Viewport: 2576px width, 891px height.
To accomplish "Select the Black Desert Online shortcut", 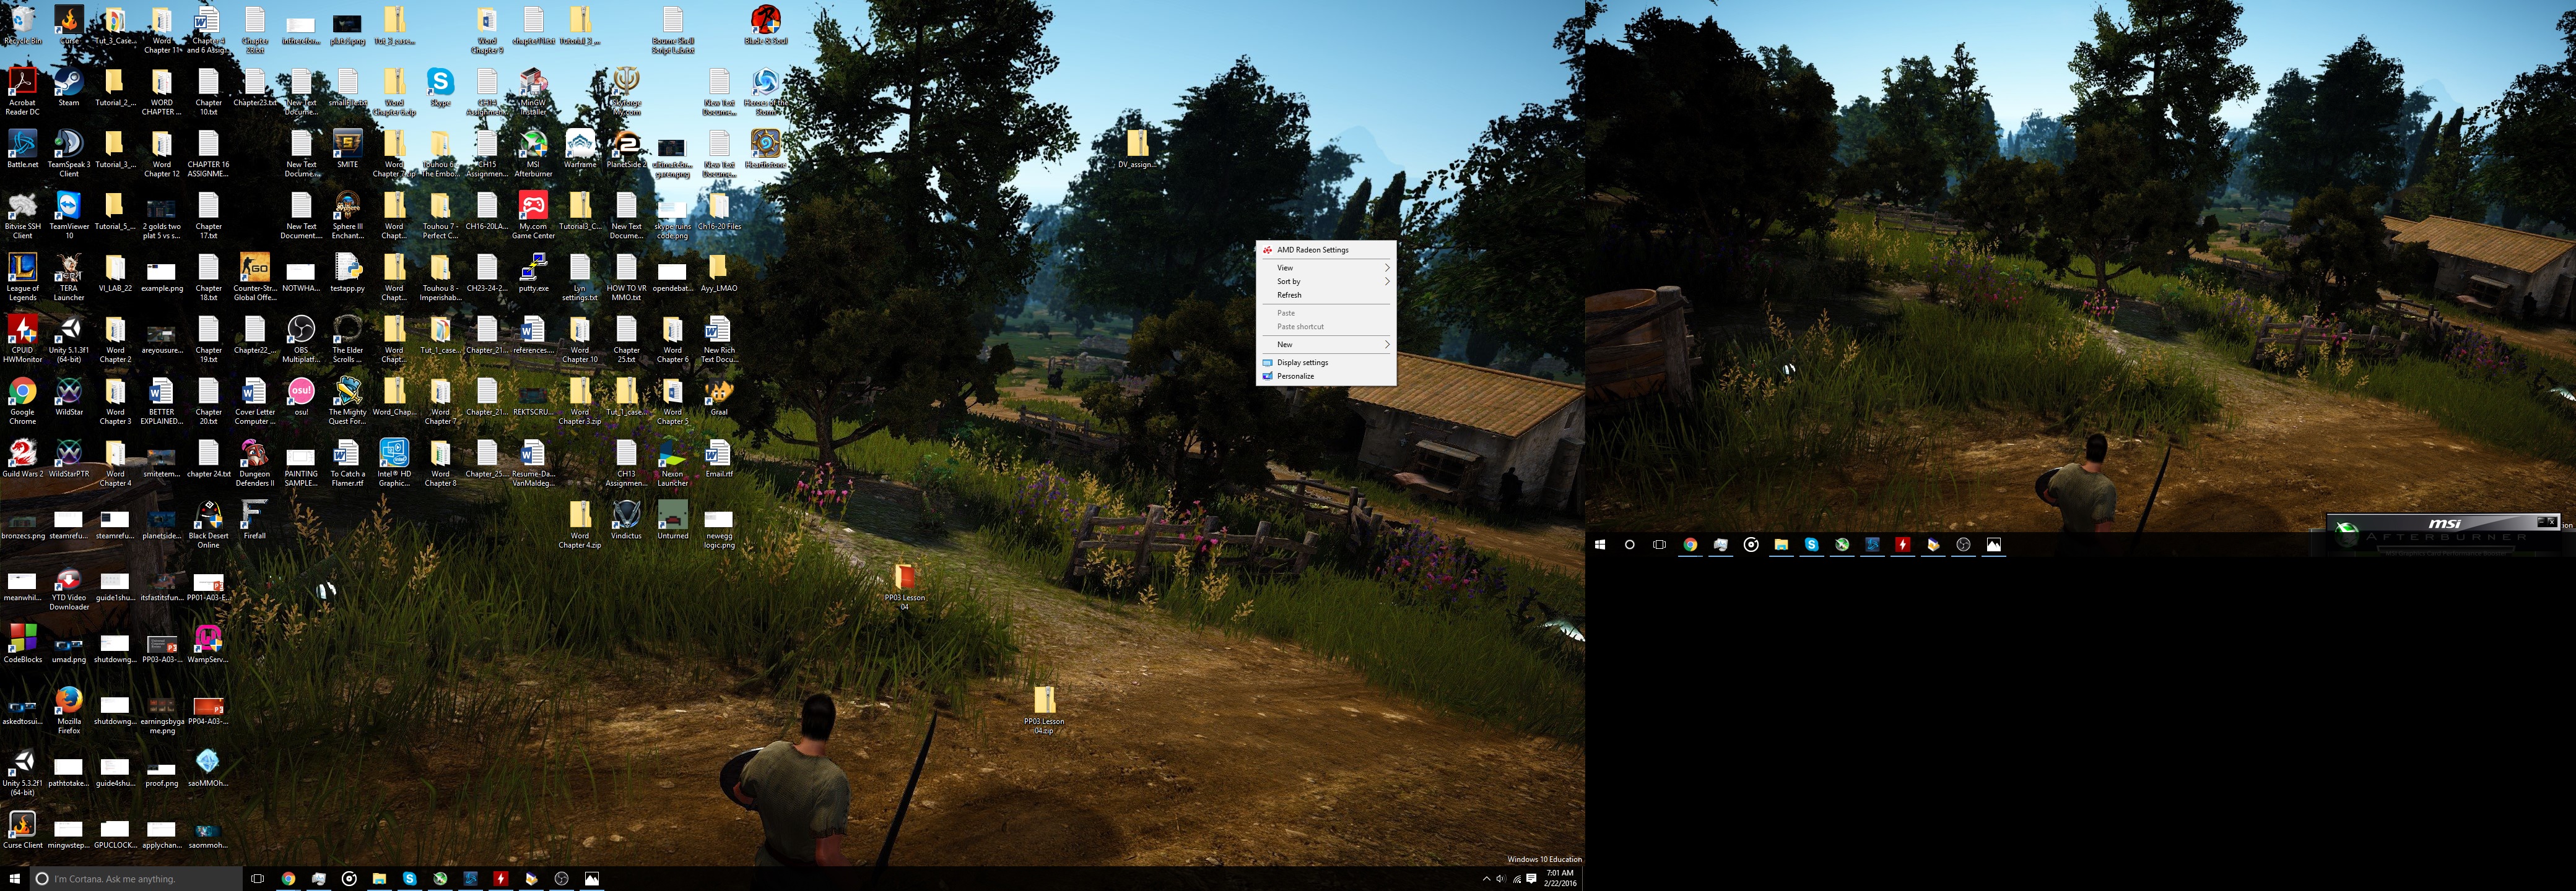I will tap(208, 517).
